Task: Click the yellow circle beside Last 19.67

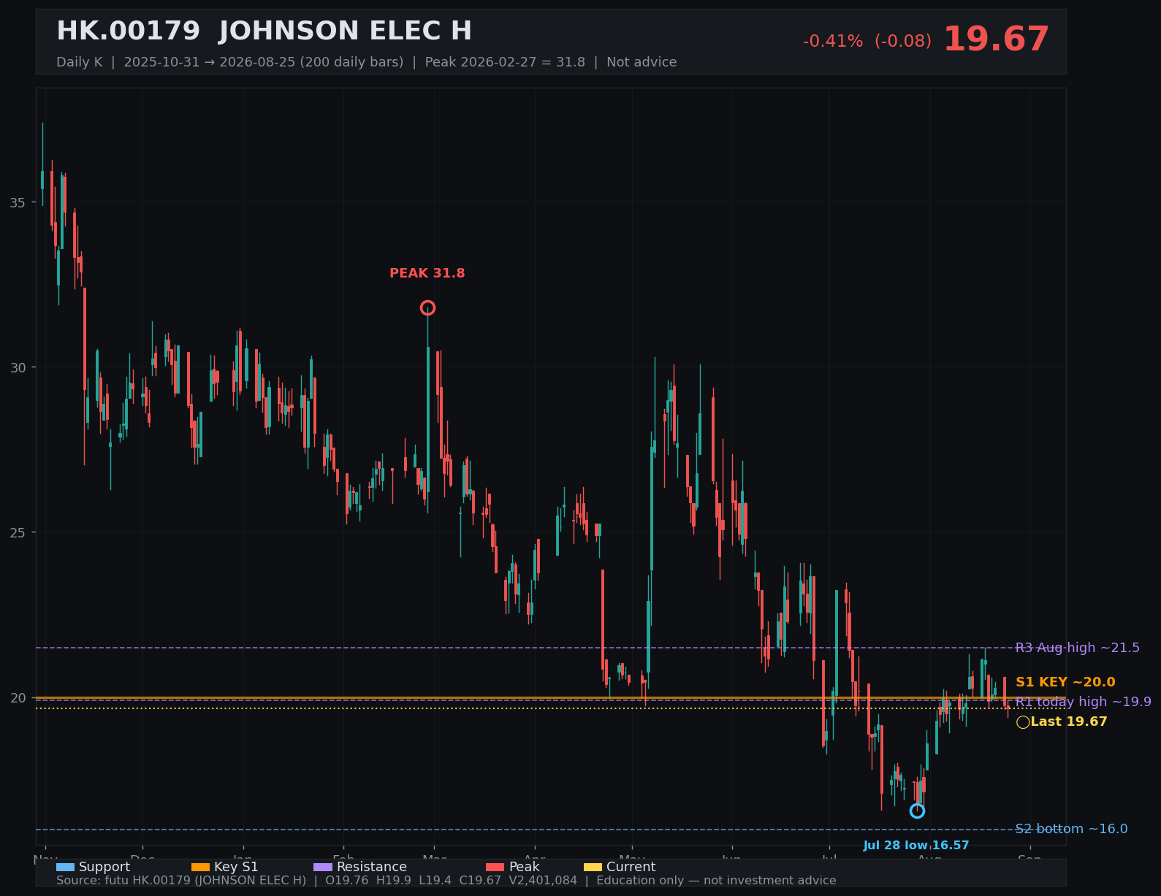Action: pyautogui.click(x=1023, y=722)
